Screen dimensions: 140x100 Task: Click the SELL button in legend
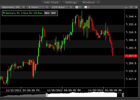pyautogui.click(x=47, y=13)
